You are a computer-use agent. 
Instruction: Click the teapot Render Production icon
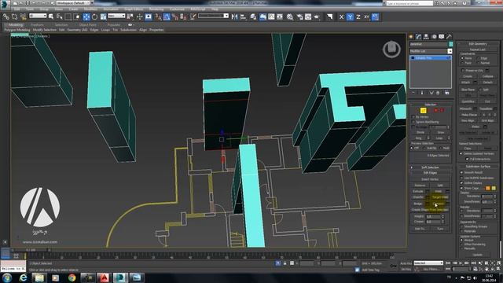pos(316,17)
